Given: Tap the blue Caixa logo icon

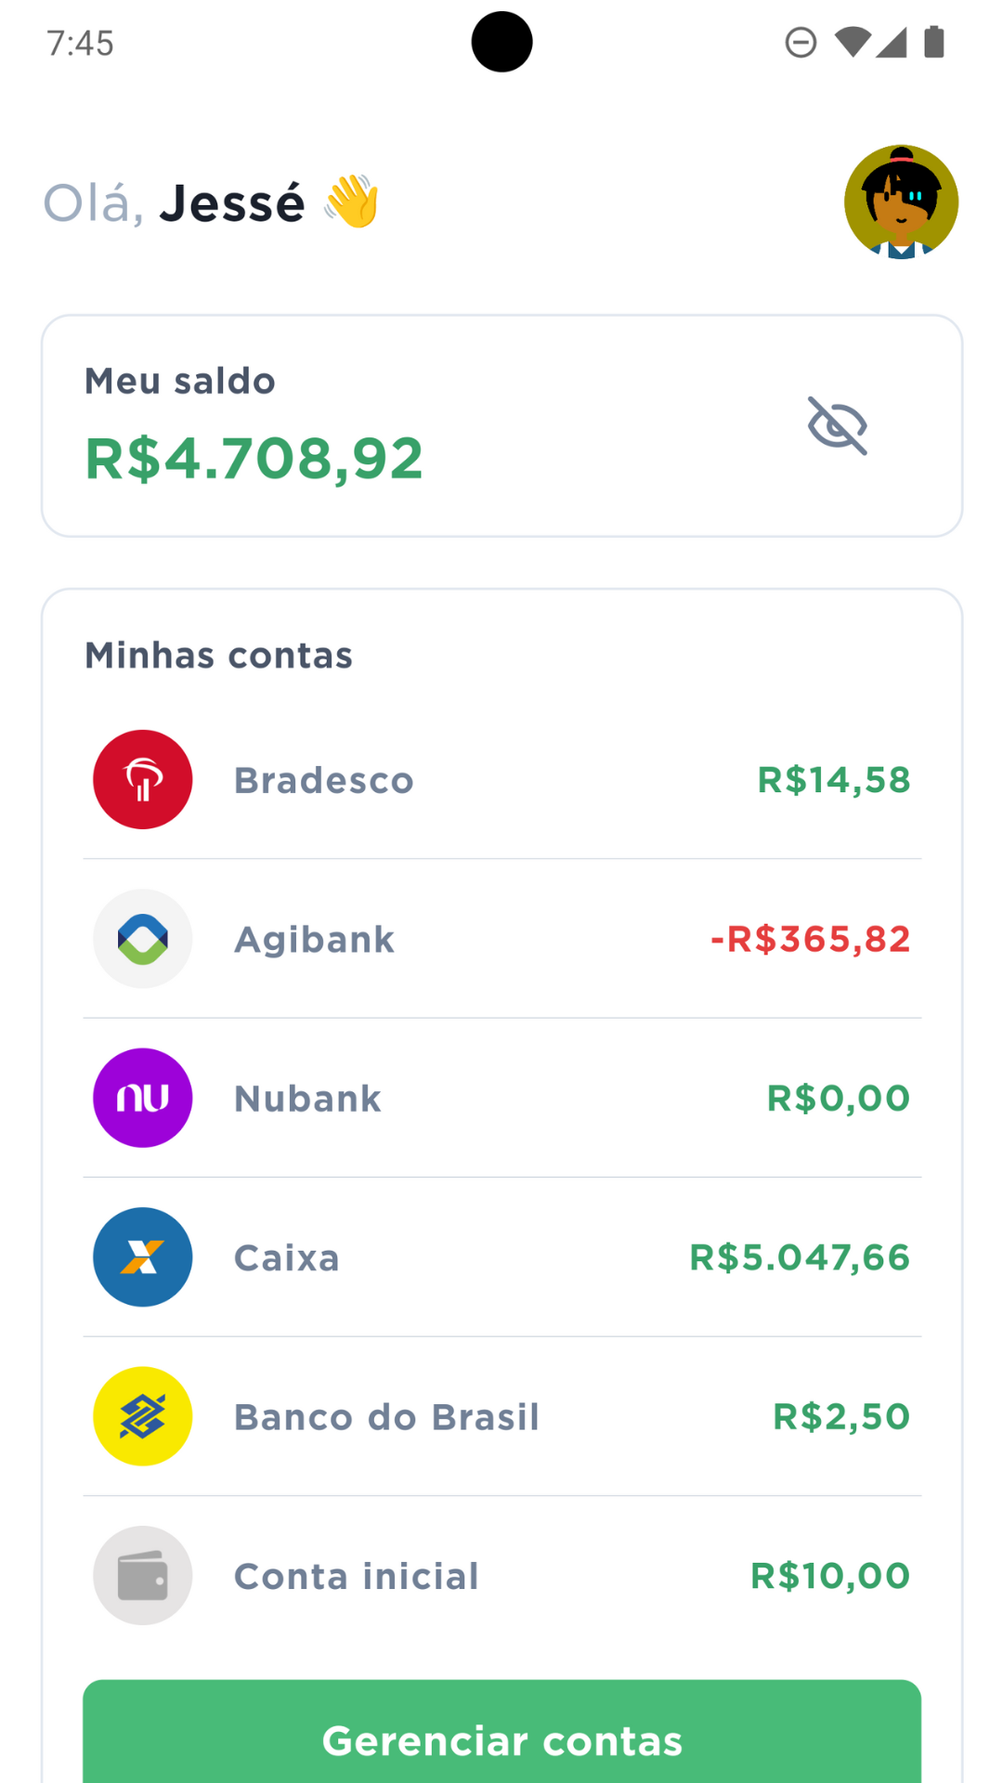Looking at the screenshot, I should pyautogui.click(x=142, y=1257).
